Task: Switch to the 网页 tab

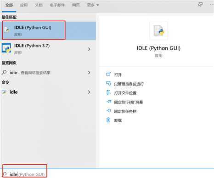Action: 76,5
